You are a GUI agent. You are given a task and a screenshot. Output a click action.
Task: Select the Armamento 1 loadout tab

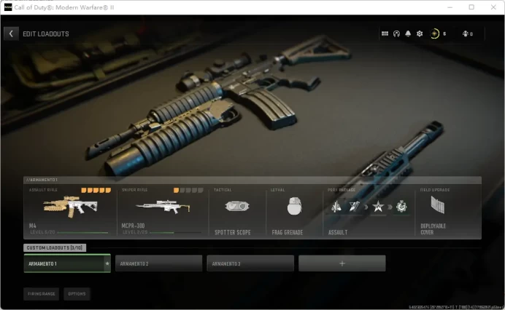[x=67, y=263]
